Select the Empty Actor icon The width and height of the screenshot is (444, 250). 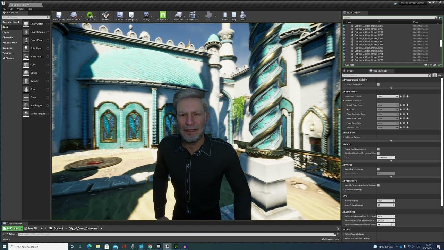pos(26,24)
